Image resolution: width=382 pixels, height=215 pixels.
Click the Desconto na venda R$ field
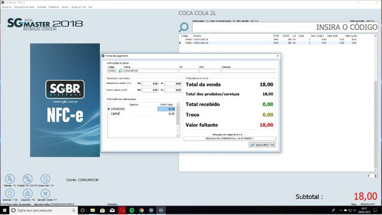[x=150, y=83]
